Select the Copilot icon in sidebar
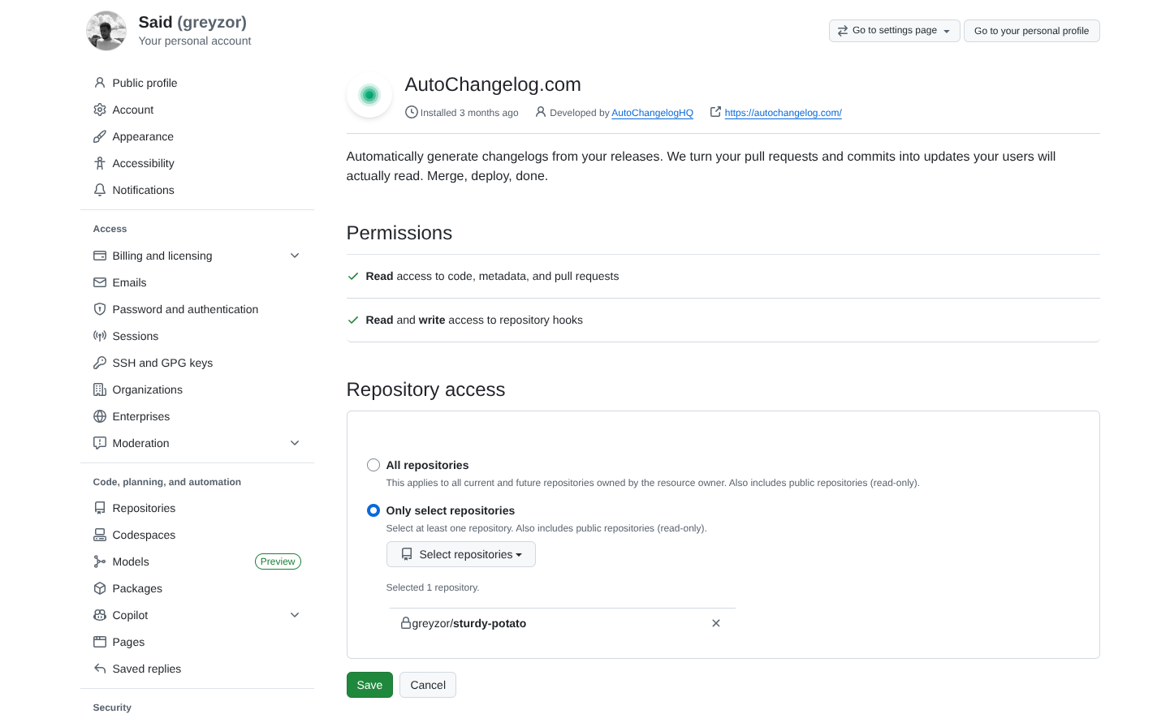This screenshot has width=1157, height=727. (98, 615)
